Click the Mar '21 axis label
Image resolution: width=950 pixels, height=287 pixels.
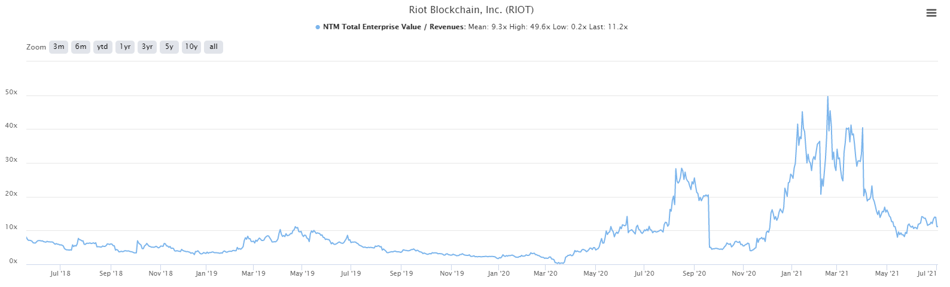[836, 273]
